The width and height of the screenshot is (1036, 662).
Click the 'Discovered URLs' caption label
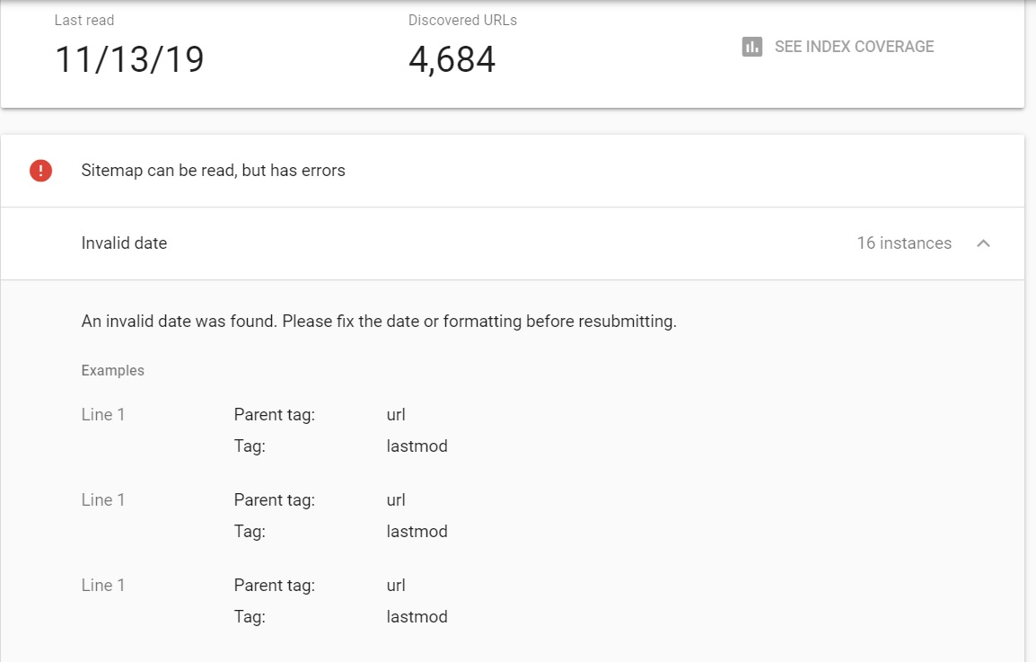[462, 20]
